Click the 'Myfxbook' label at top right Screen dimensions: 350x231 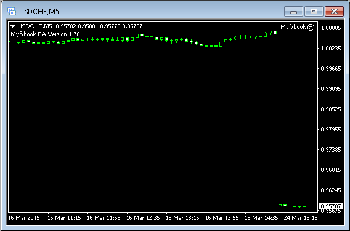293,27
